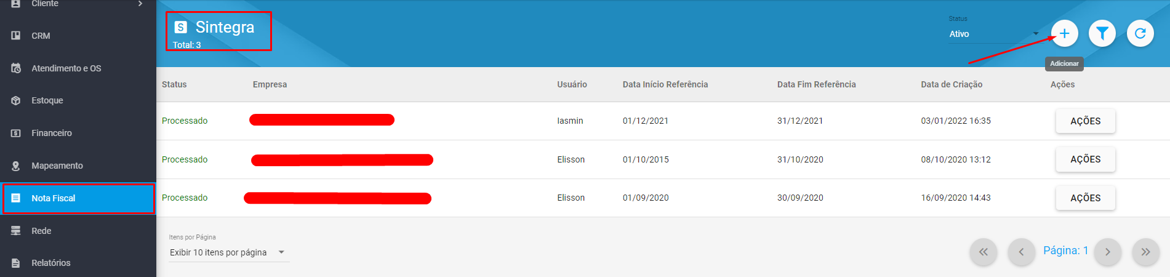
Task: Click the Estoque box icon
Action: [16, 100]
